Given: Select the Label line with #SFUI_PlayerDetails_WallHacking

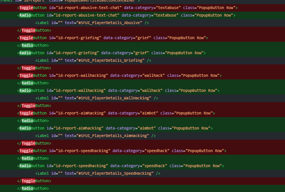Looking at the screenshot, I should [x=142, y=98].
